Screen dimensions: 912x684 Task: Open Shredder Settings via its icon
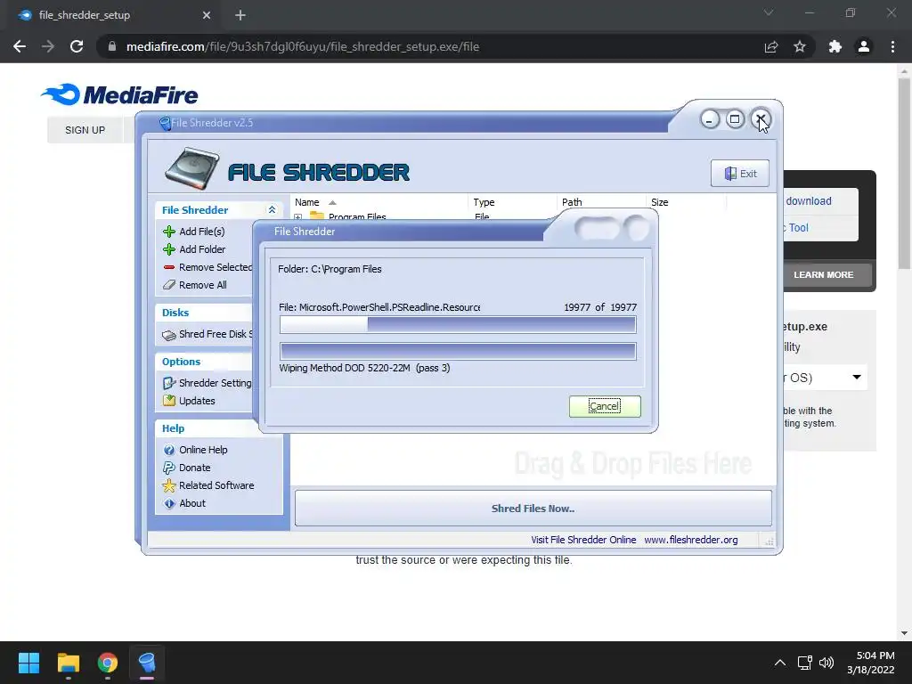(x=169, y=383)
